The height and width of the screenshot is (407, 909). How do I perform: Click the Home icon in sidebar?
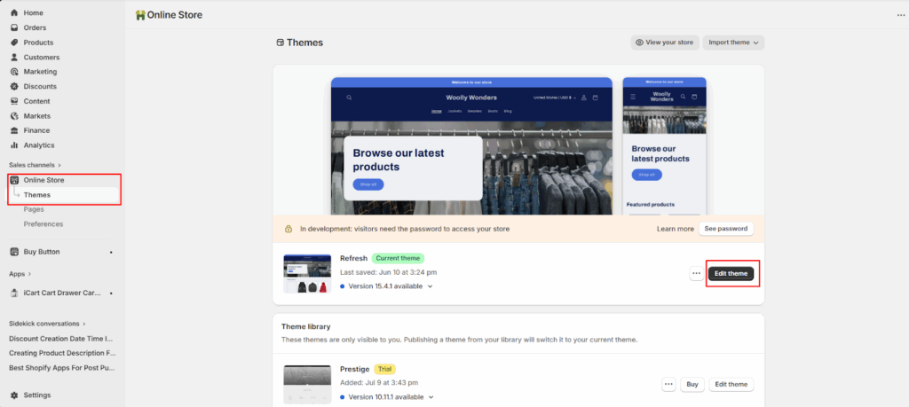[x=14, y=13]
